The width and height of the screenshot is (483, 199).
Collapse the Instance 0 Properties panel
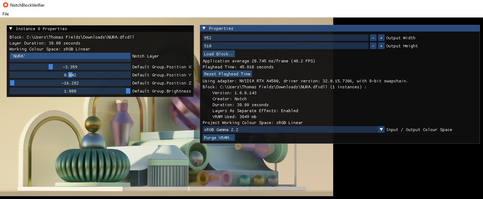point(11,29)
